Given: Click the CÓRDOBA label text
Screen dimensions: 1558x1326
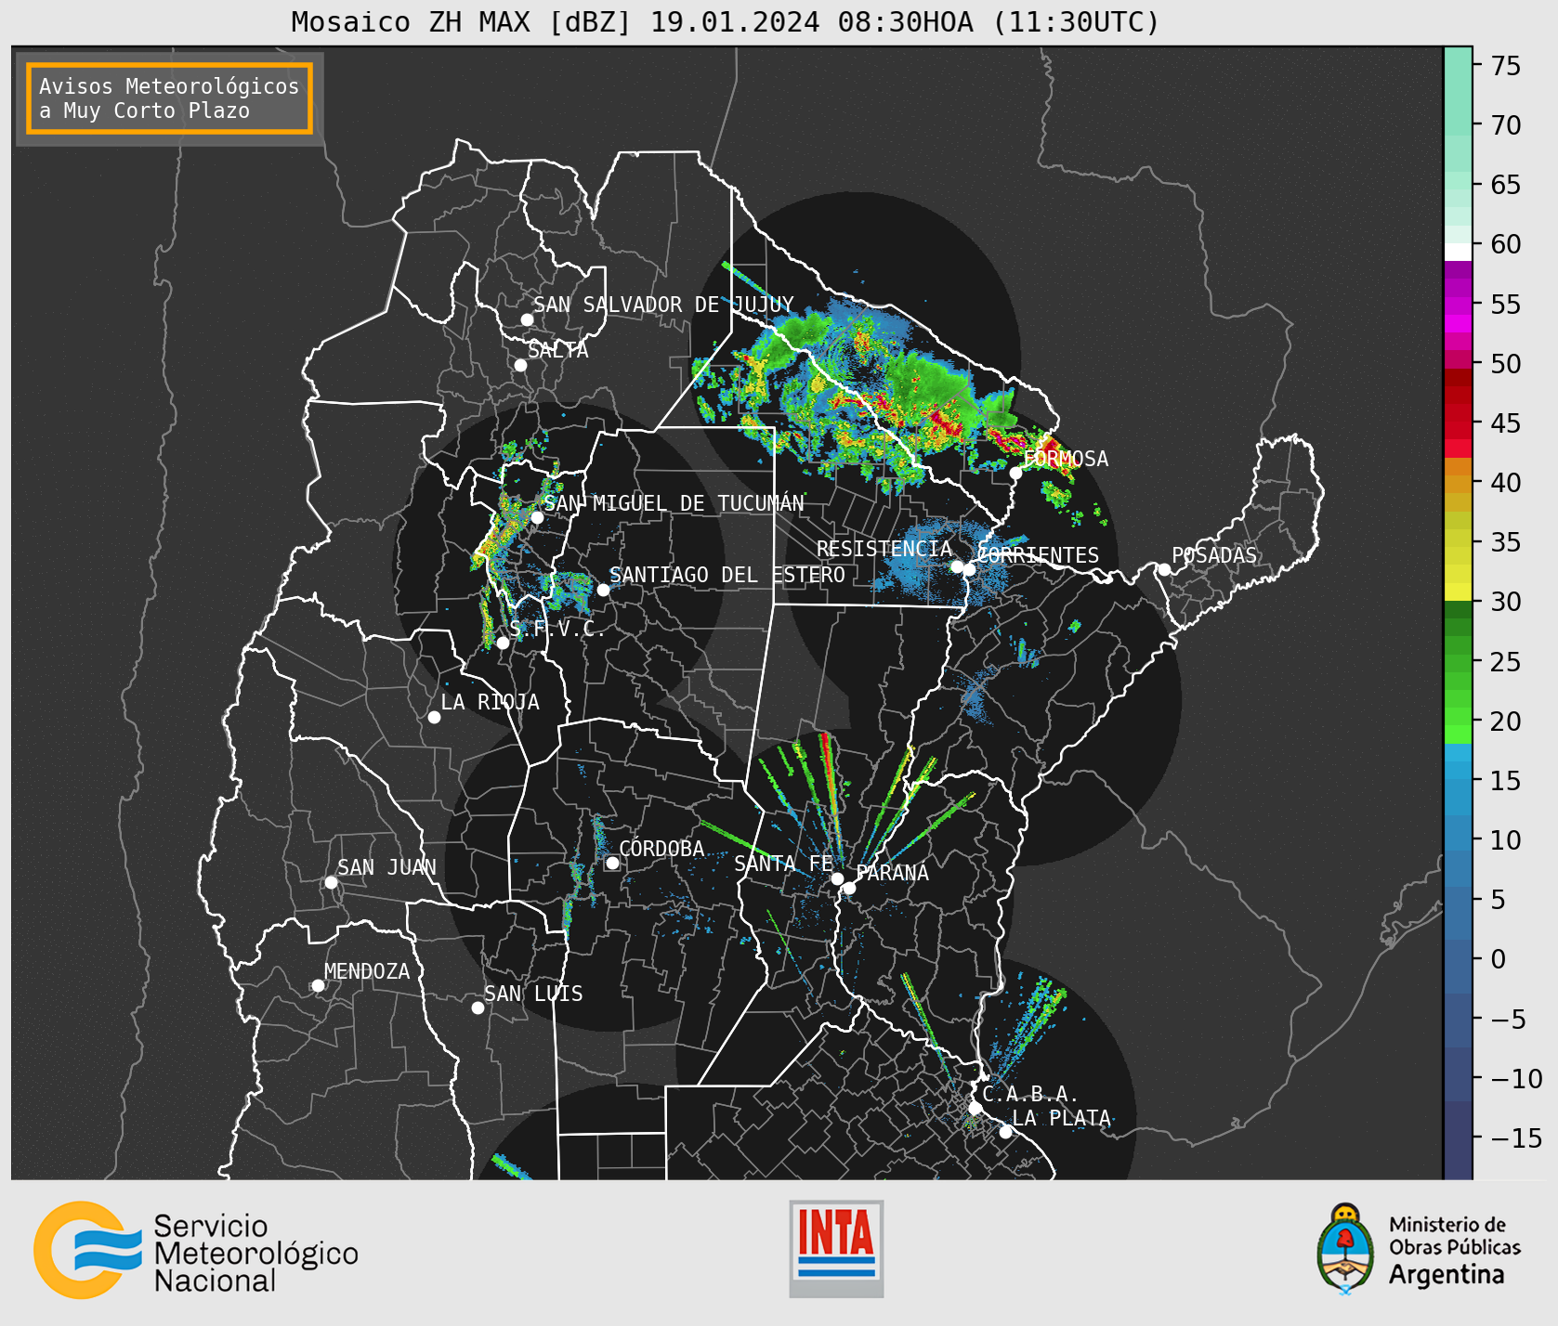Looking at the screenshot, I should (661, 849).
